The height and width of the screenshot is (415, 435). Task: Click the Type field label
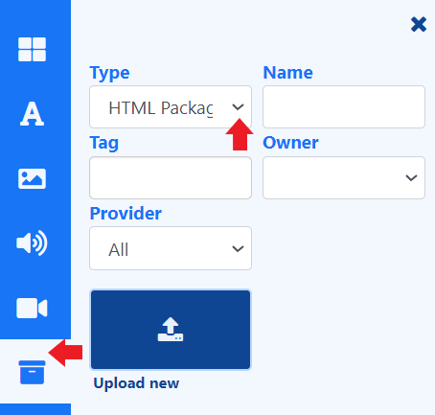(109, 73)
